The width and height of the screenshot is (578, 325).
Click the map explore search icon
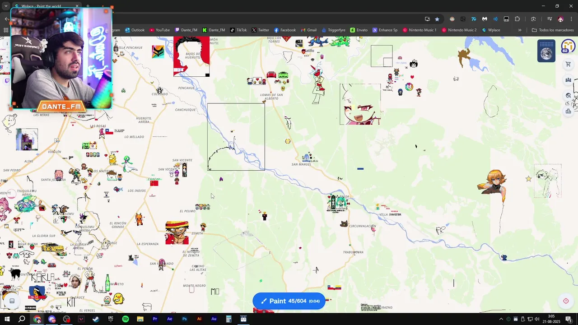[x=568, y=96]
